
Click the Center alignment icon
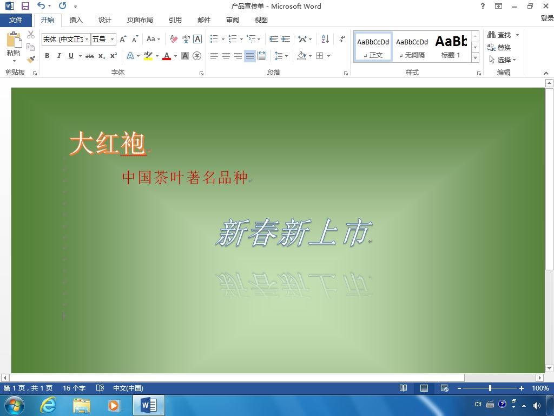[x=226, y=56]
